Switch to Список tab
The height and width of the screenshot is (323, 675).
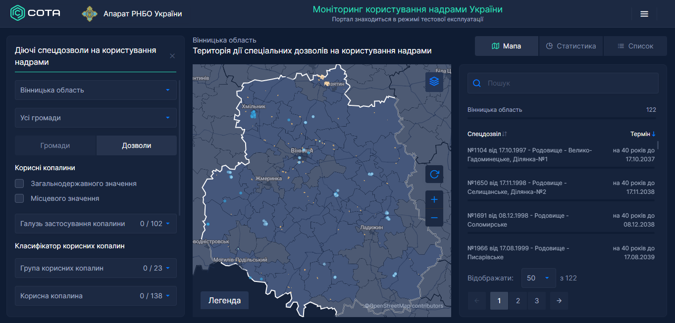[635, 46]
